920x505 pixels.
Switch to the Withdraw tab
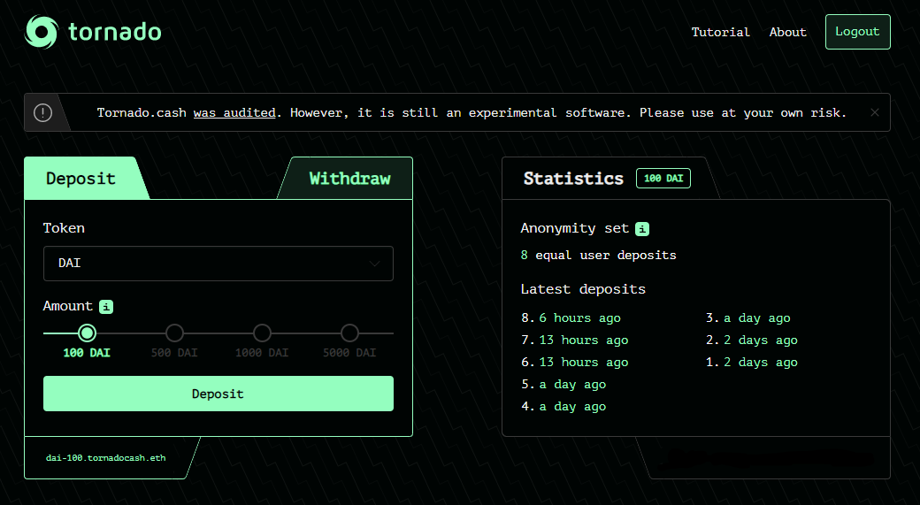coord(349,179)
